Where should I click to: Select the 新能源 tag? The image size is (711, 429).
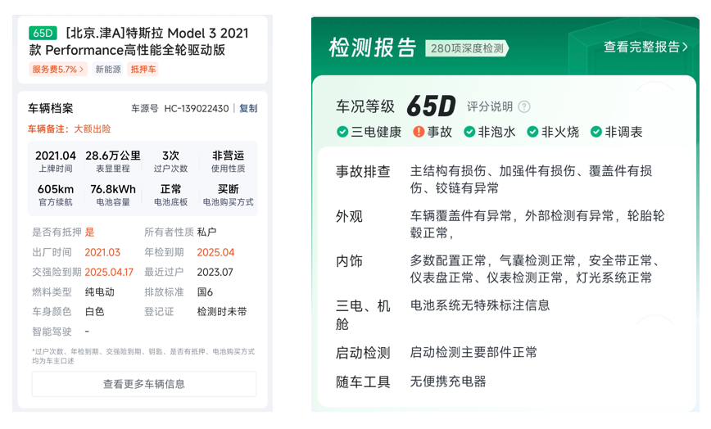coord(107,70)
